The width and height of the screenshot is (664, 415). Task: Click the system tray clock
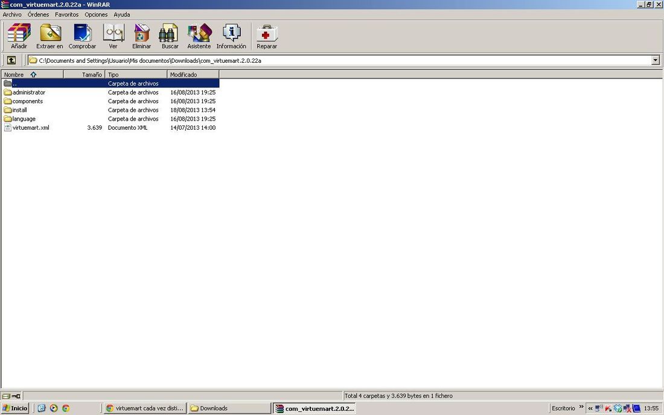coord(651,408)
